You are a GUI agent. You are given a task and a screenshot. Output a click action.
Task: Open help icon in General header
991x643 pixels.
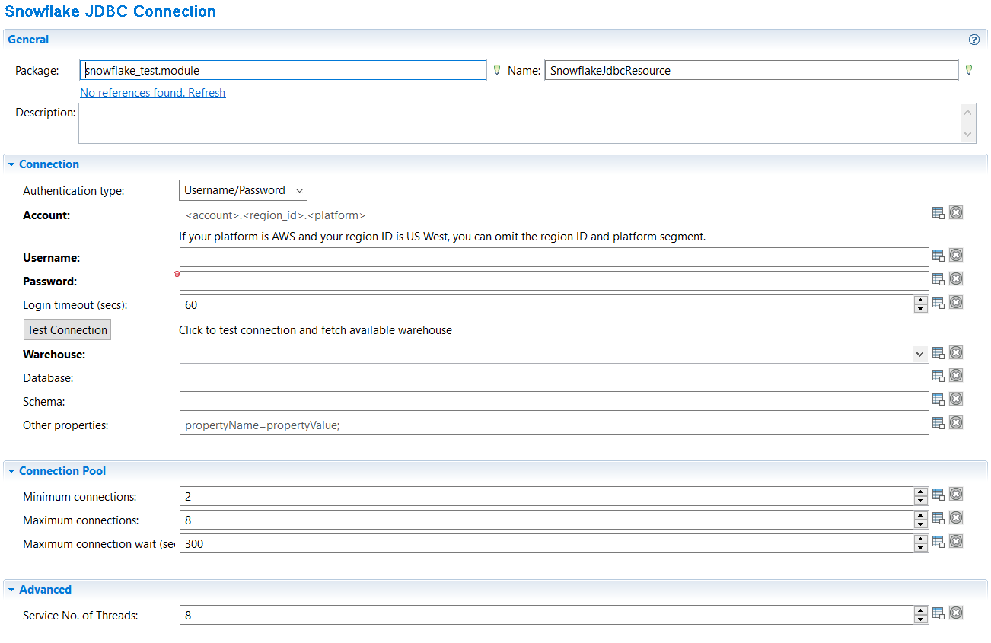point(973,40)
